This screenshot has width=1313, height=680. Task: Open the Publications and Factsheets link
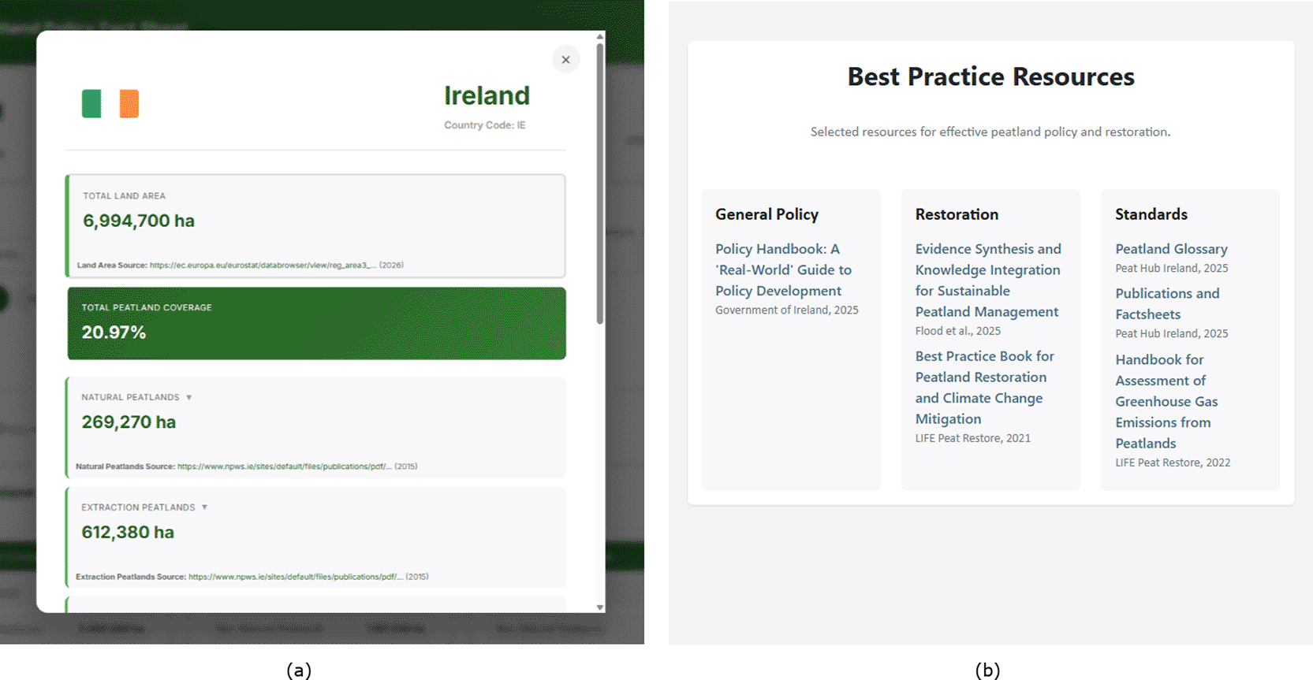click(1167, 303)
